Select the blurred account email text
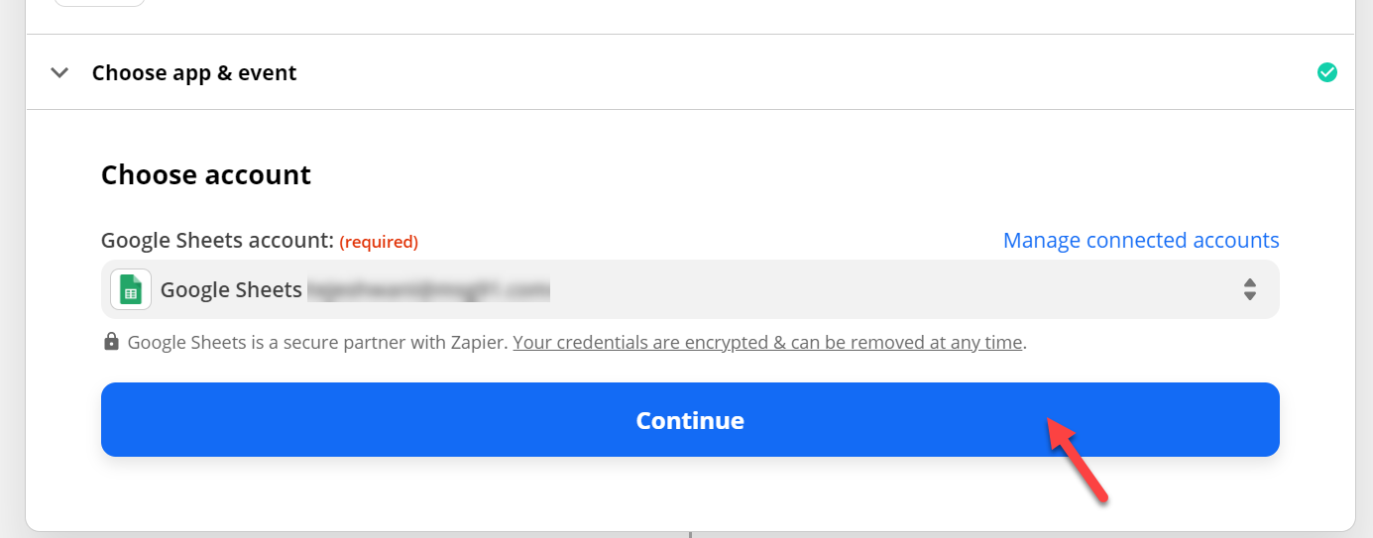The height and width of the screenshot is (538, 1373). [428, 290]
